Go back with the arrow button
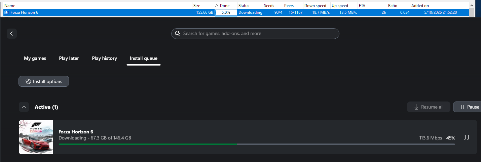481x162 pixels. coord(12,34)
